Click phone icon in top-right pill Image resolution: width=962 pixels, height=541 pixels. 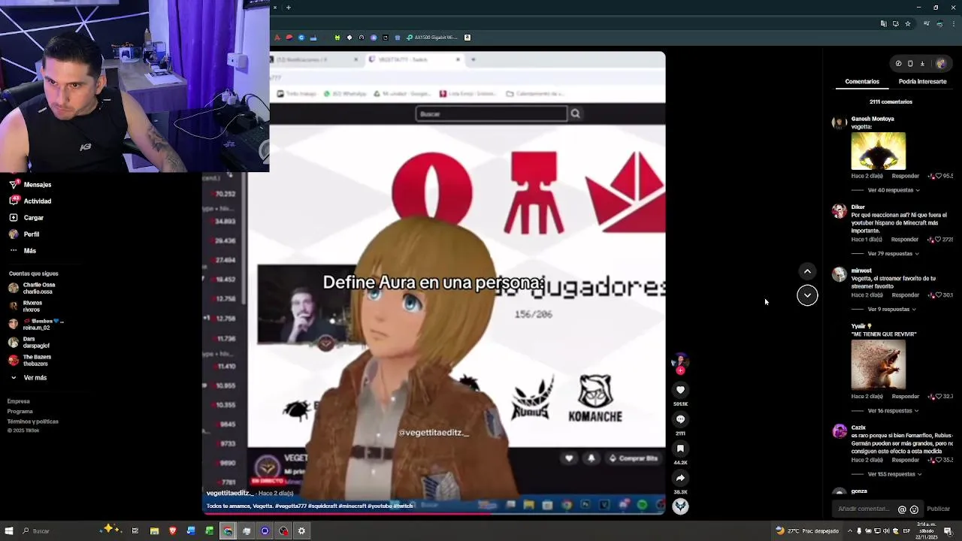click(910, 64)
